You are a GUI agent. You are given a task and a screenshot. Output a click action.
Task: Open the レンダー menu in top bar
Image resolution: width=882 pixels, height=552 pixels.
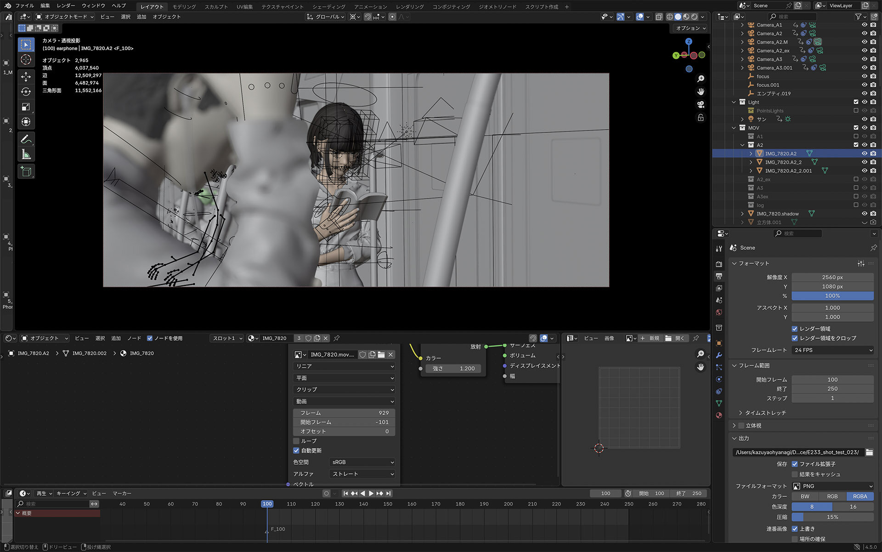(66, 6)
